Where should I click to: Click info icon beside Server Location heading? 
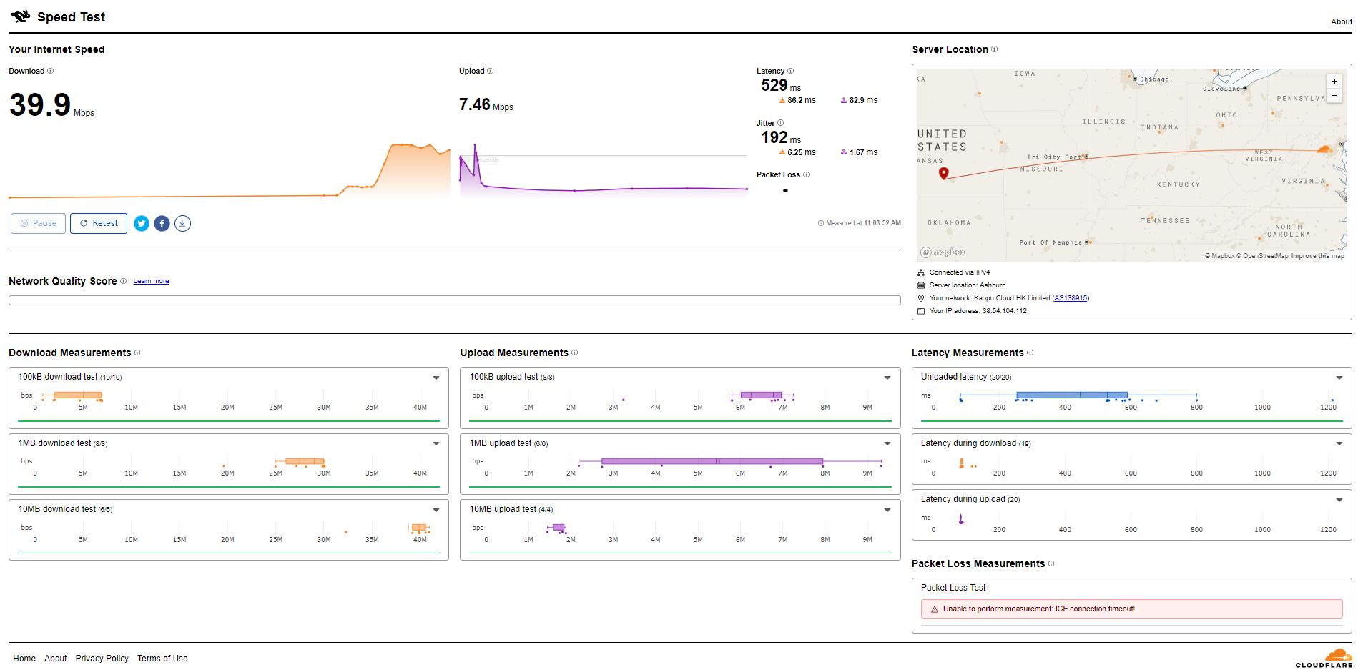(994, 49)
